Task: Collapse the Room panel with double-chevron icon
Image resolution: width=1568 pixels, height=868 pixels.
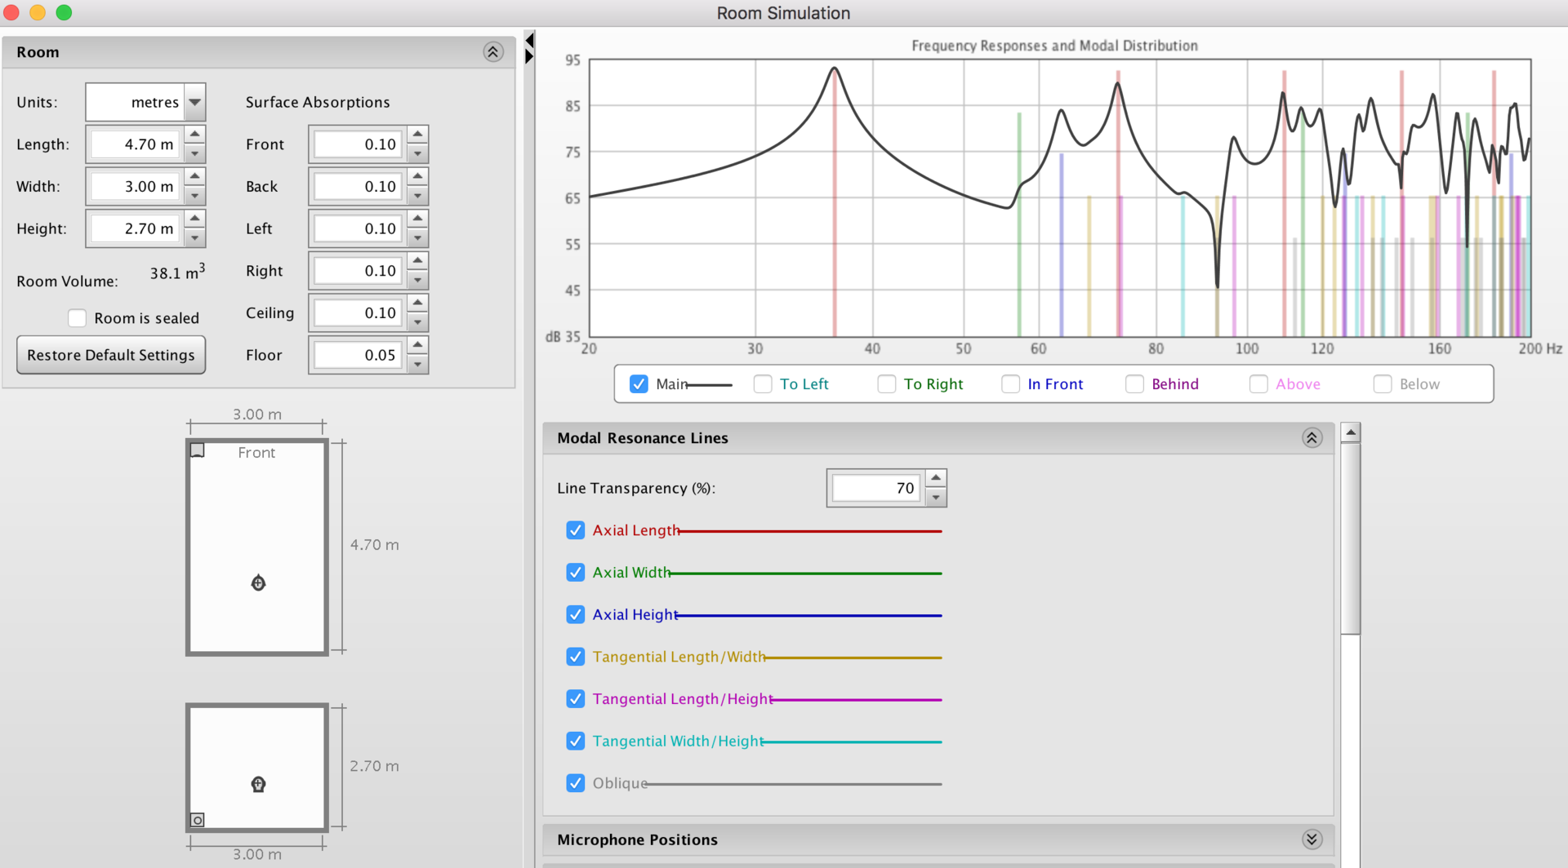Action: (492, 52)
